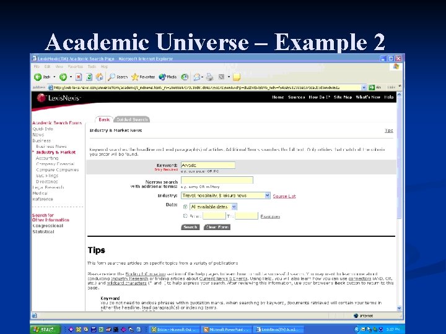The width and height of the screenshot is (446, 334).
Task: Open Quick Info in the sidebar
Action: pos(43,129)
